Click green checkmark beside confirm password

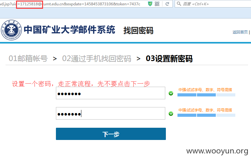(171, 114)
